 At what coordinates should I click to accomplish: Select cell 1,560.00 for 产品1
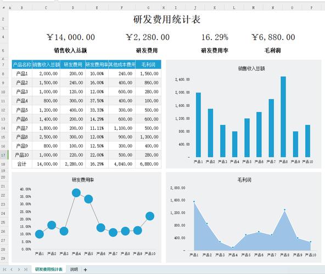click(148, 73)
